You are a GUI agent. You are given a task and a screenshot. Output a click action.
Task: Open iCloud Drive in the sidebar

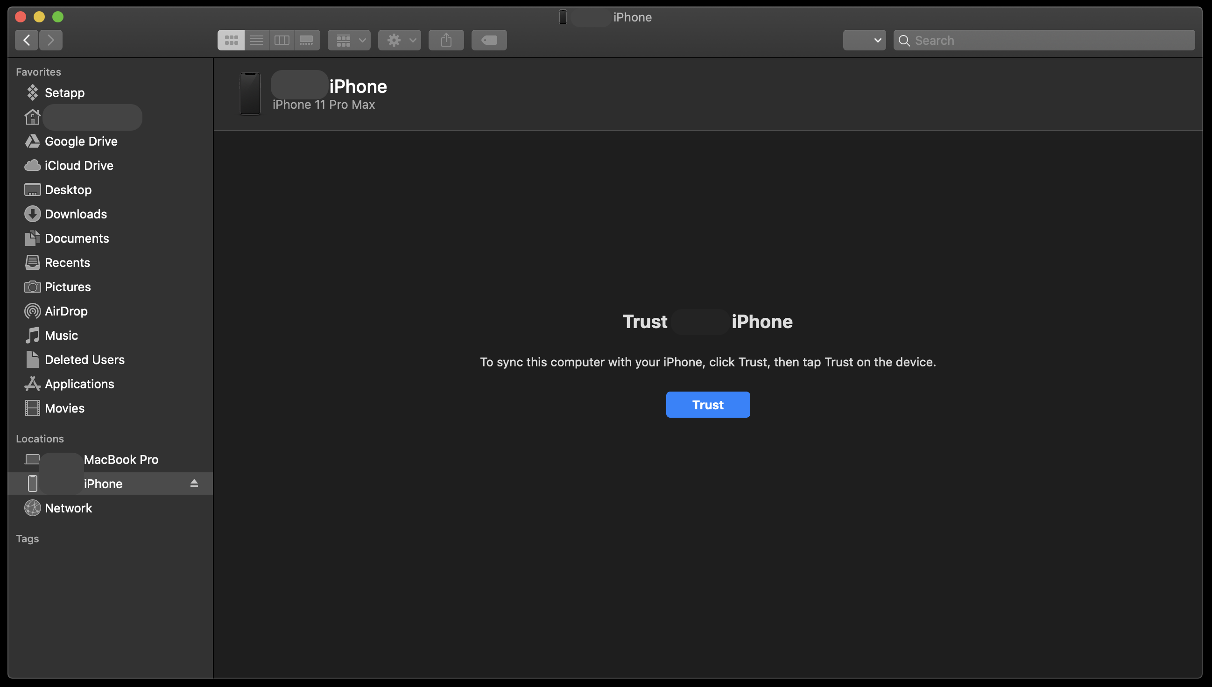click(110, 165)
